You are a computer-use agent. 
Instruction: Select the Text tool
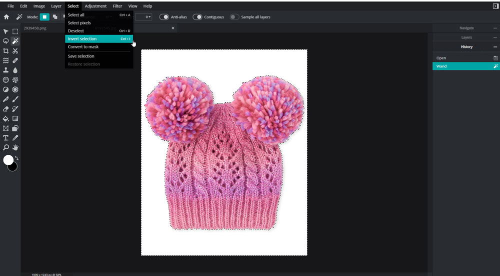(x=5, y=138)
